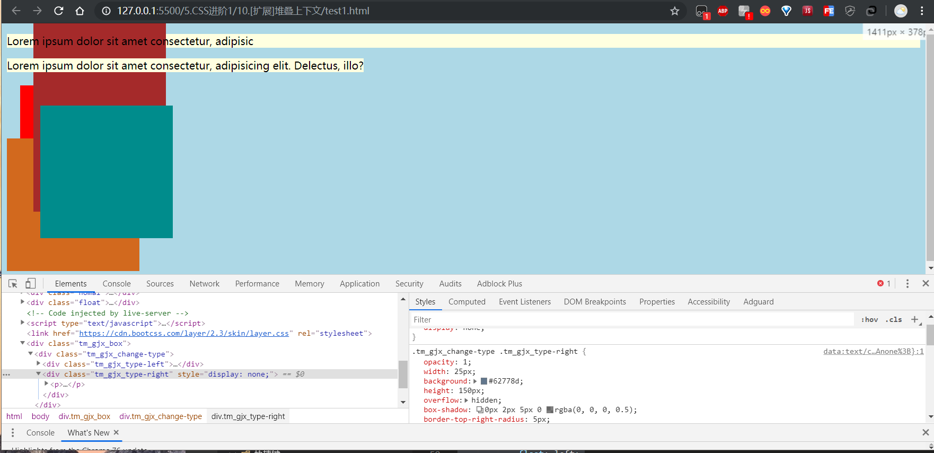Switch to the Audits tab
934x453 pixels.
pos(451,284)
